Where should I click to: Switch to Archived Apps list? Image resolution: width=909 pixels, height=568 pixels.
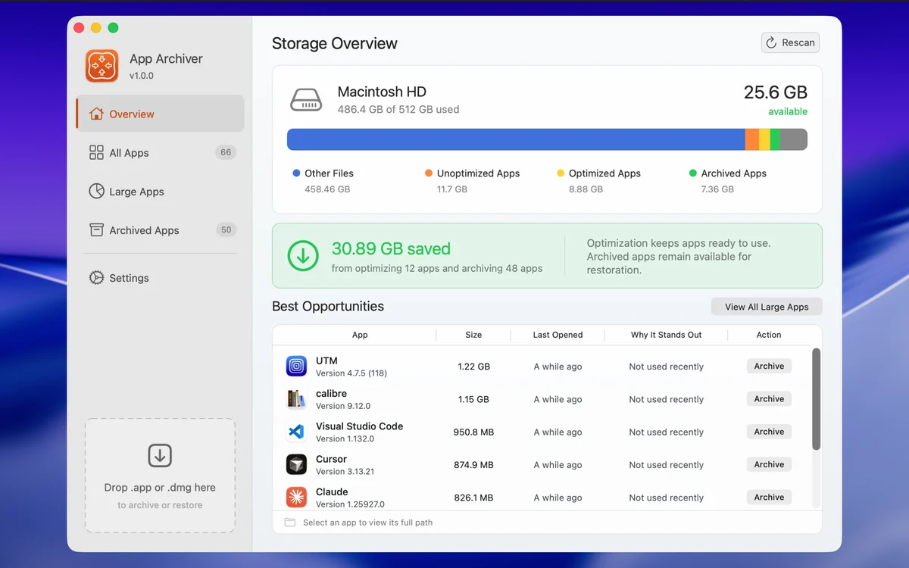[x=160, y=229]
